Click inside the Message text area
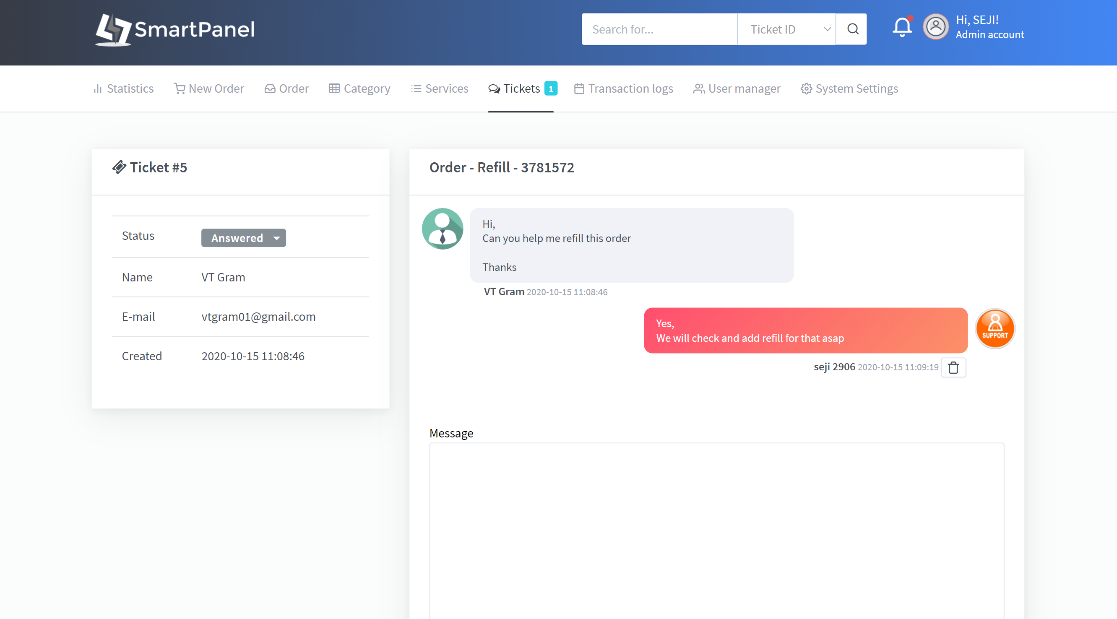 click(716, 529)
